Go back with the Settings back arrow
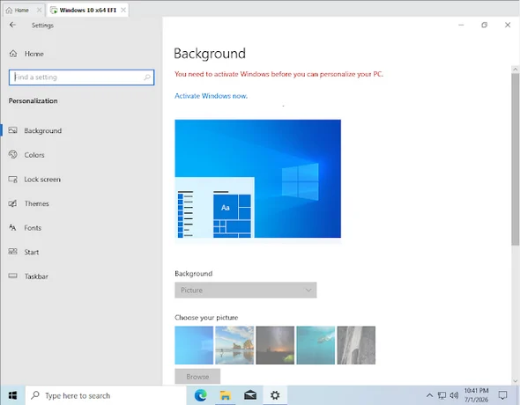Image resolution: width=520 pixels, height=405 pixels. (x=12, y=25)
